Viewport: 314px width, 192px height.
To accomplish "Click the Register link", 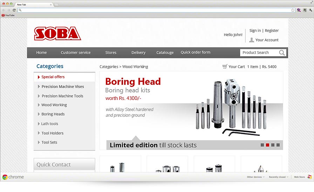I will pos(272,31).
